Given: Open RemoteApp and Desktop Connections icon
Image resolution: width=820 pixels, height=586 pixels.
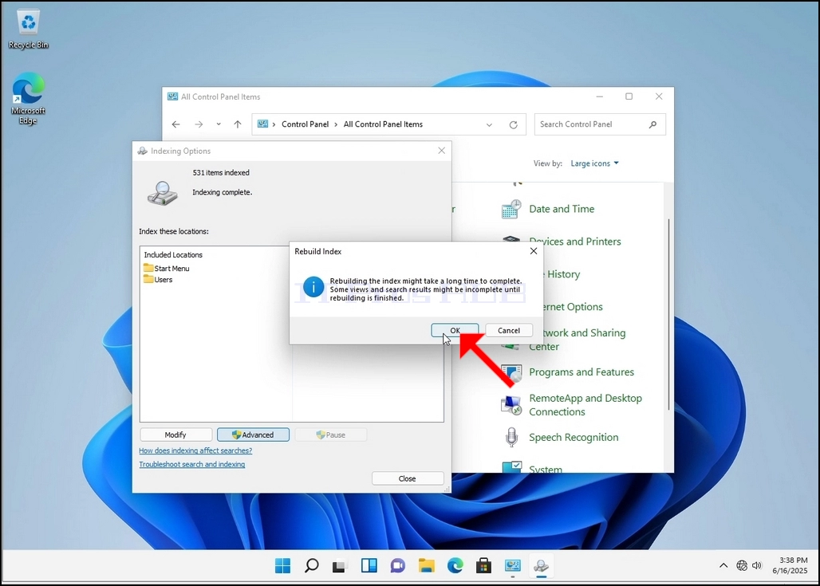Looking at the screenshot, I should pyautogui.click(x=511, y=404).
